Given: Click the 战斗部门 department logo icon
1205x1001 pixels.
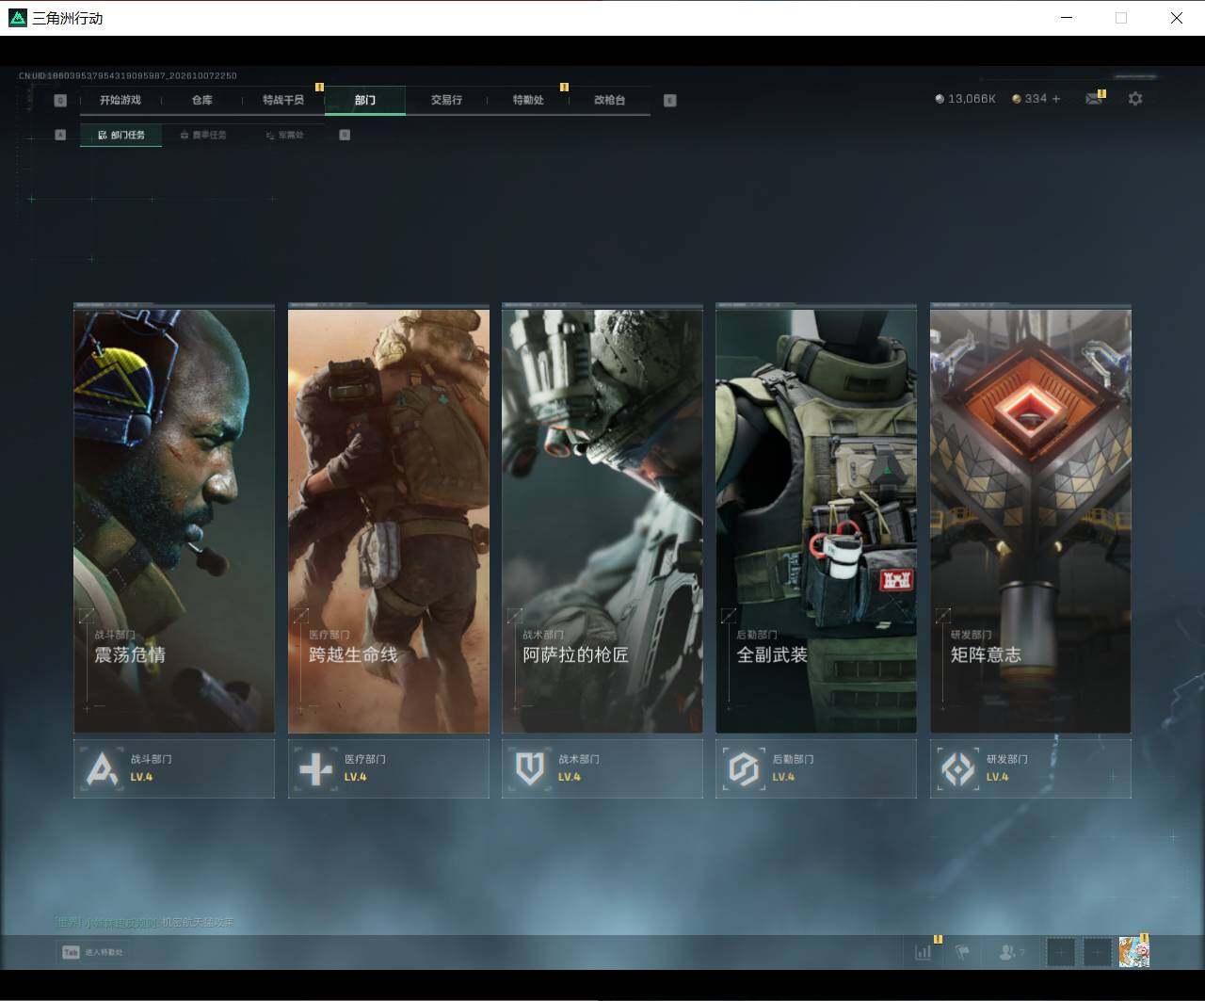Looking at the screenshot, I should (x=102, y=768).
